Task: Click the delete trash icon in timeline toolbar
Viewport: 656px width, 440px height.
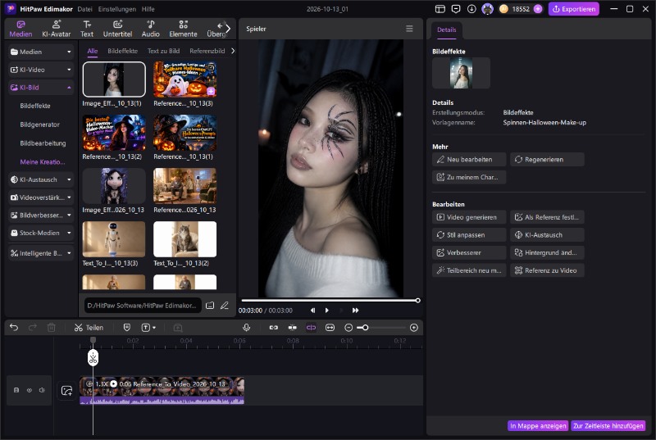Action: pyautogui.click(x=51, y=327)
